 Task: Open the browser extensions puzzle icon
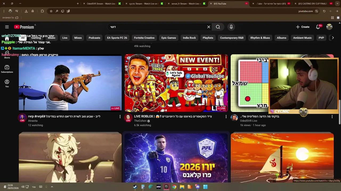coord(42,11)
